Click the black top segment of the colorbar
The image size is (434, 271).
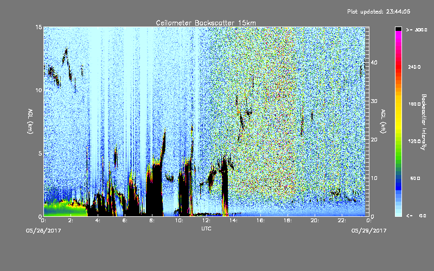coord(398,29)
